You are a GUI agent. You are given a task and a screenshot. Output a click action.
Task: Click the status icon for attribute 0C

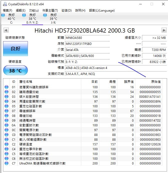pyautogui.click(x=6, y=130)
